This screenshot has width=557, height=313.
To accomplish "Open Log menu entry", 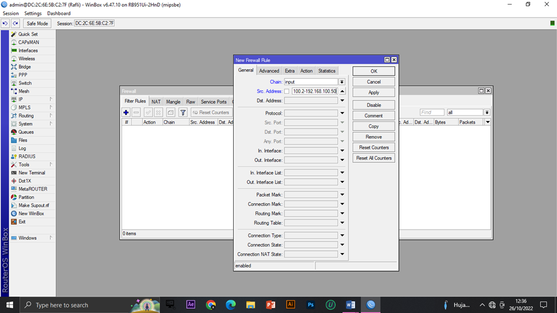I will (22, 148).
